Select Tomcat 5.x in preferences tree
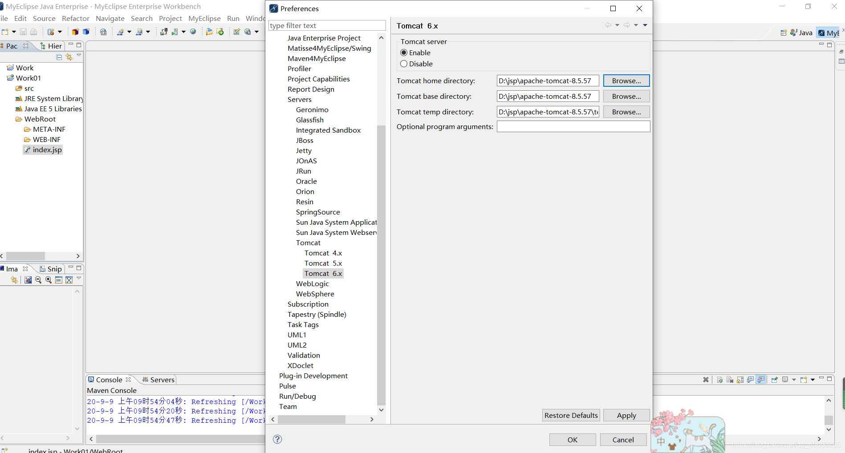845x453 pixels. pos(323,263)
